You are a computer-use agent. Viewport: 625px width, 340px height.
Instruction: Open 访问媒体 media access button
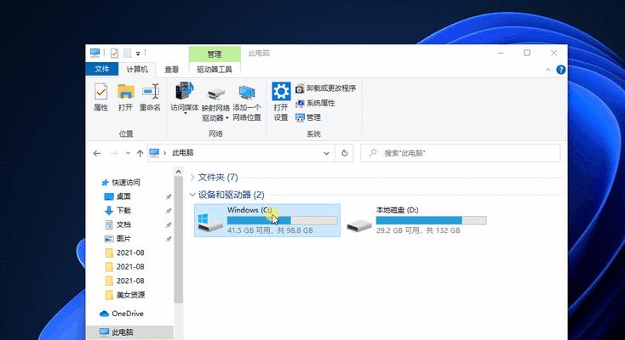[x=184, y=96]
